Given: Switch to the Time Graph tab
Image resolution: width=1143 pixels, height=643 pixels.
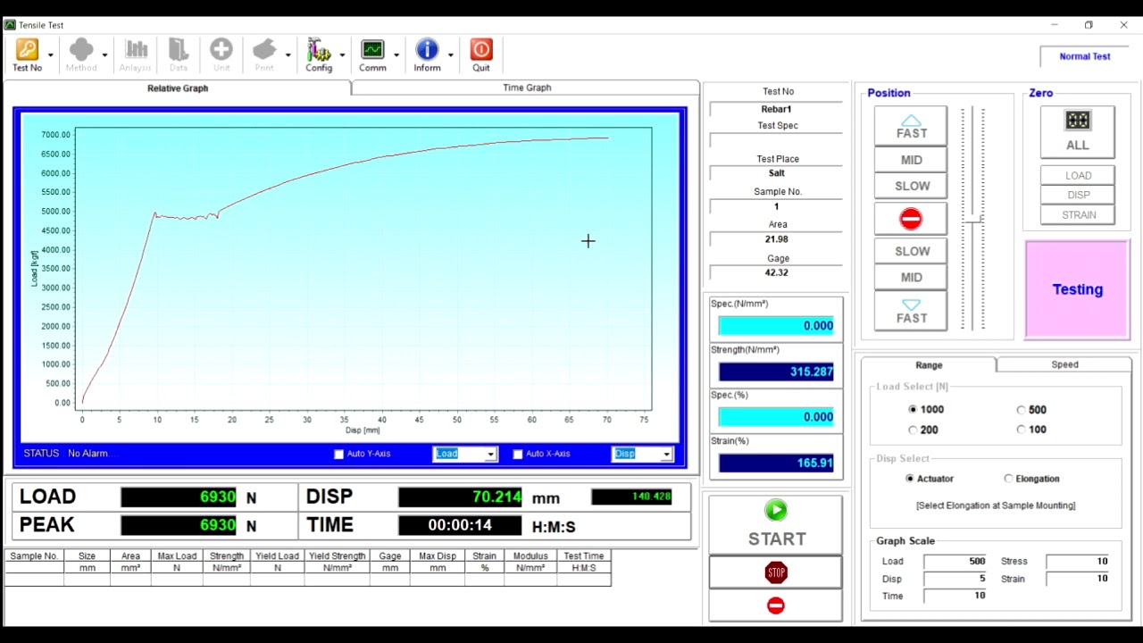Looking at the screenshot, I should click(527, 88).
